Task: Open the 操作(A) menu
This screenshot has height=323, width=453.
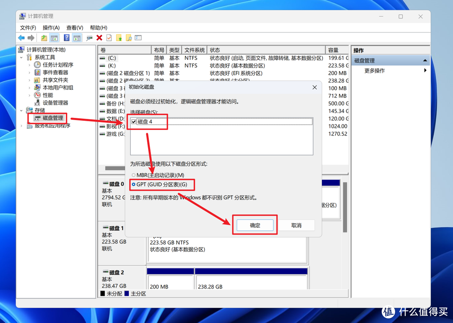Action: (x=51, y=28)
